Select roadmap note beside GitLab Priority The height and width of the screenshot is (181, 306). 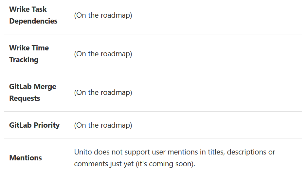pyautogui.click(x=103, y=125)
